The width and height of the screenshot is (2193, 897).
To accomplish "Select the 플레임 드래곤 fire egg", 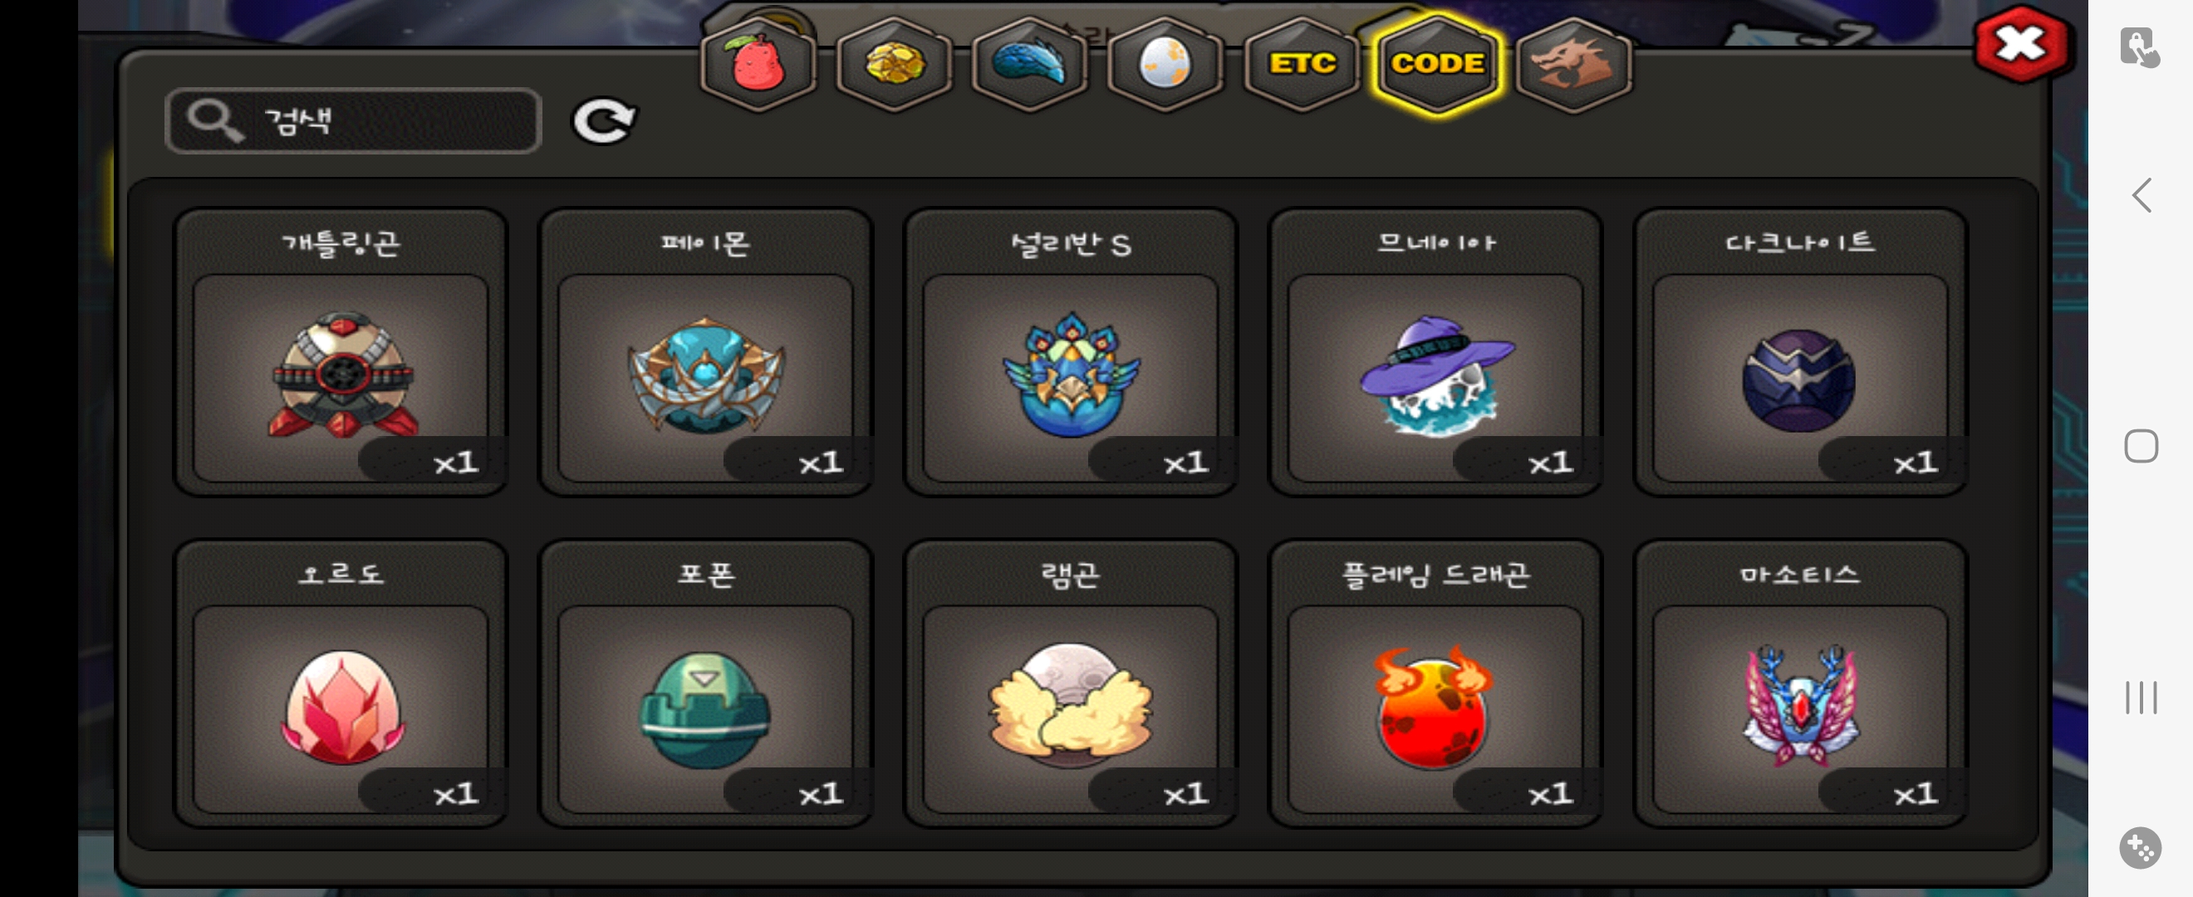I will click(1435, 683).
